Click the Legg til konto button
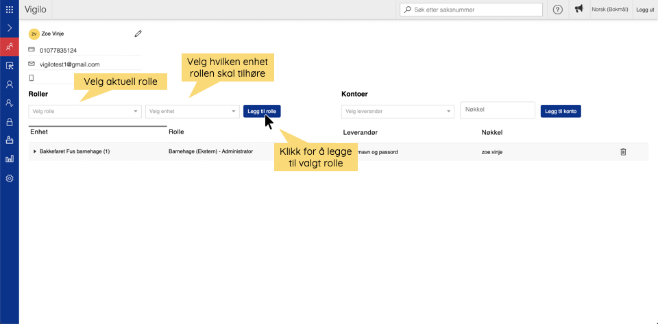 pos(560,112)
